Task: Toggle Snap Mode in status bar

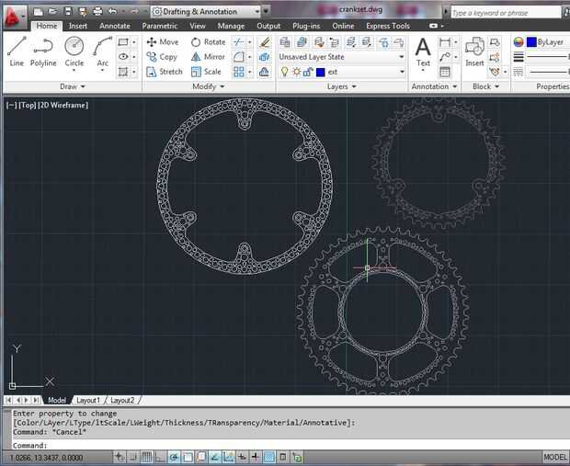Action: (x=133, y=457)
